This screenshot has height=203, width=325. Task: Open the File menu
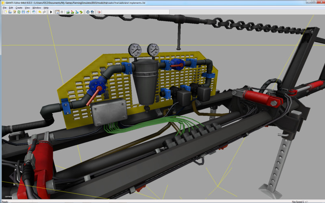[4, 8]
